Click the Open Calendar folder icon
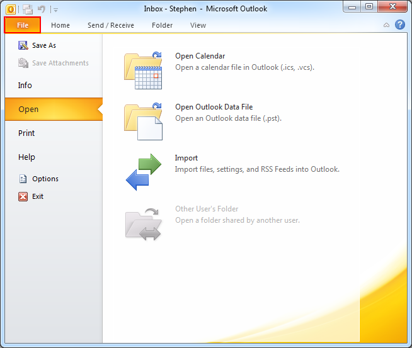The height and width of the screenshot is (348, 412). pos(143,70)
